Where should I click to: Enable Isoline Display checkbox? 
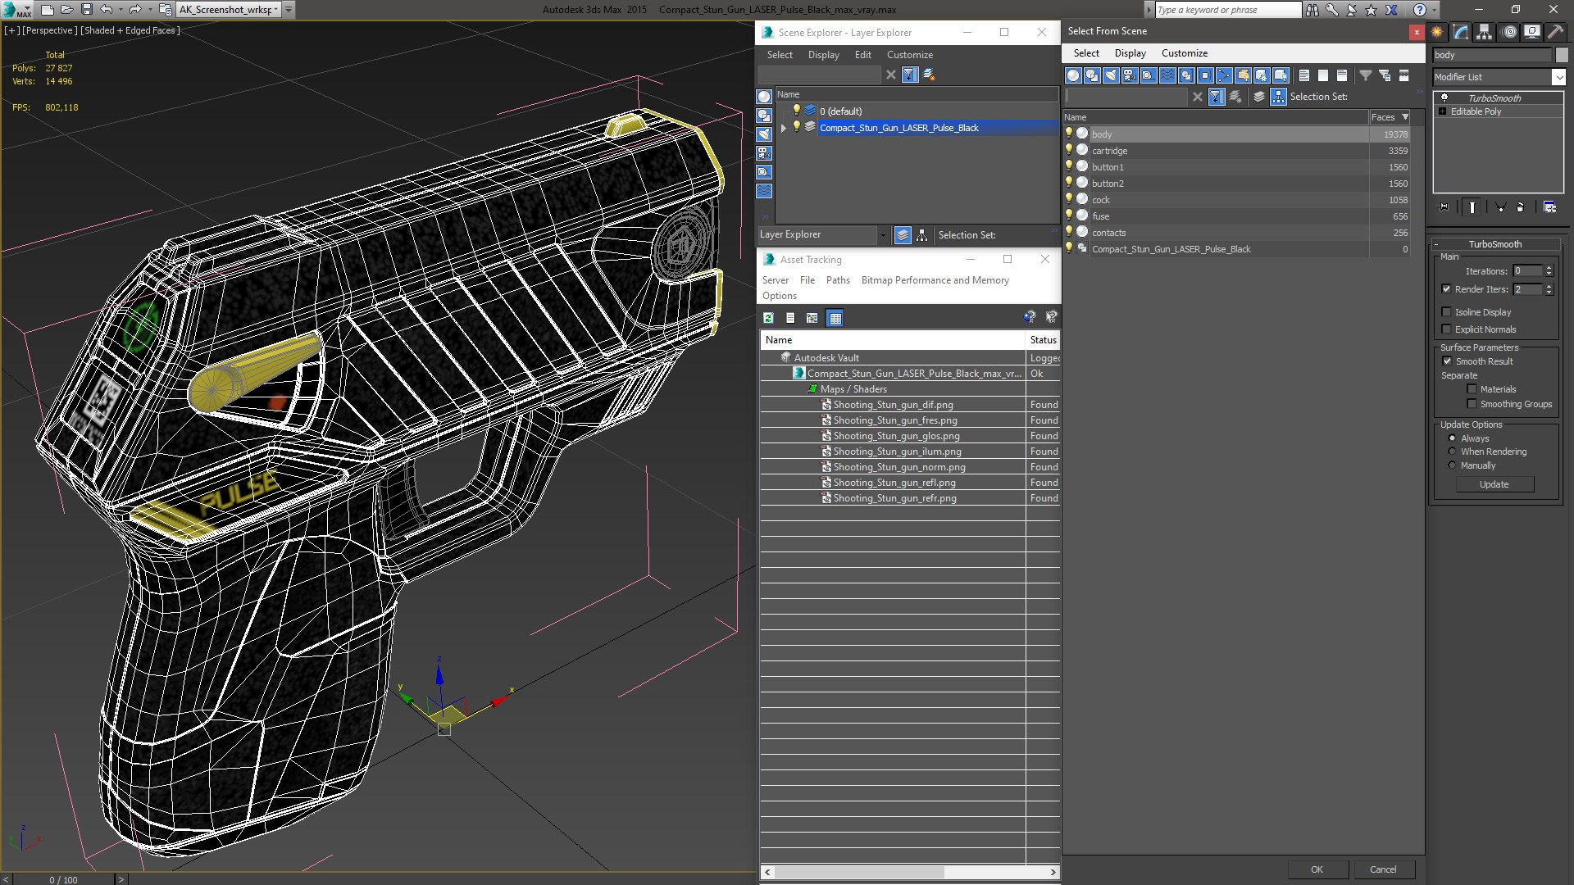(x=1447, y=312)
